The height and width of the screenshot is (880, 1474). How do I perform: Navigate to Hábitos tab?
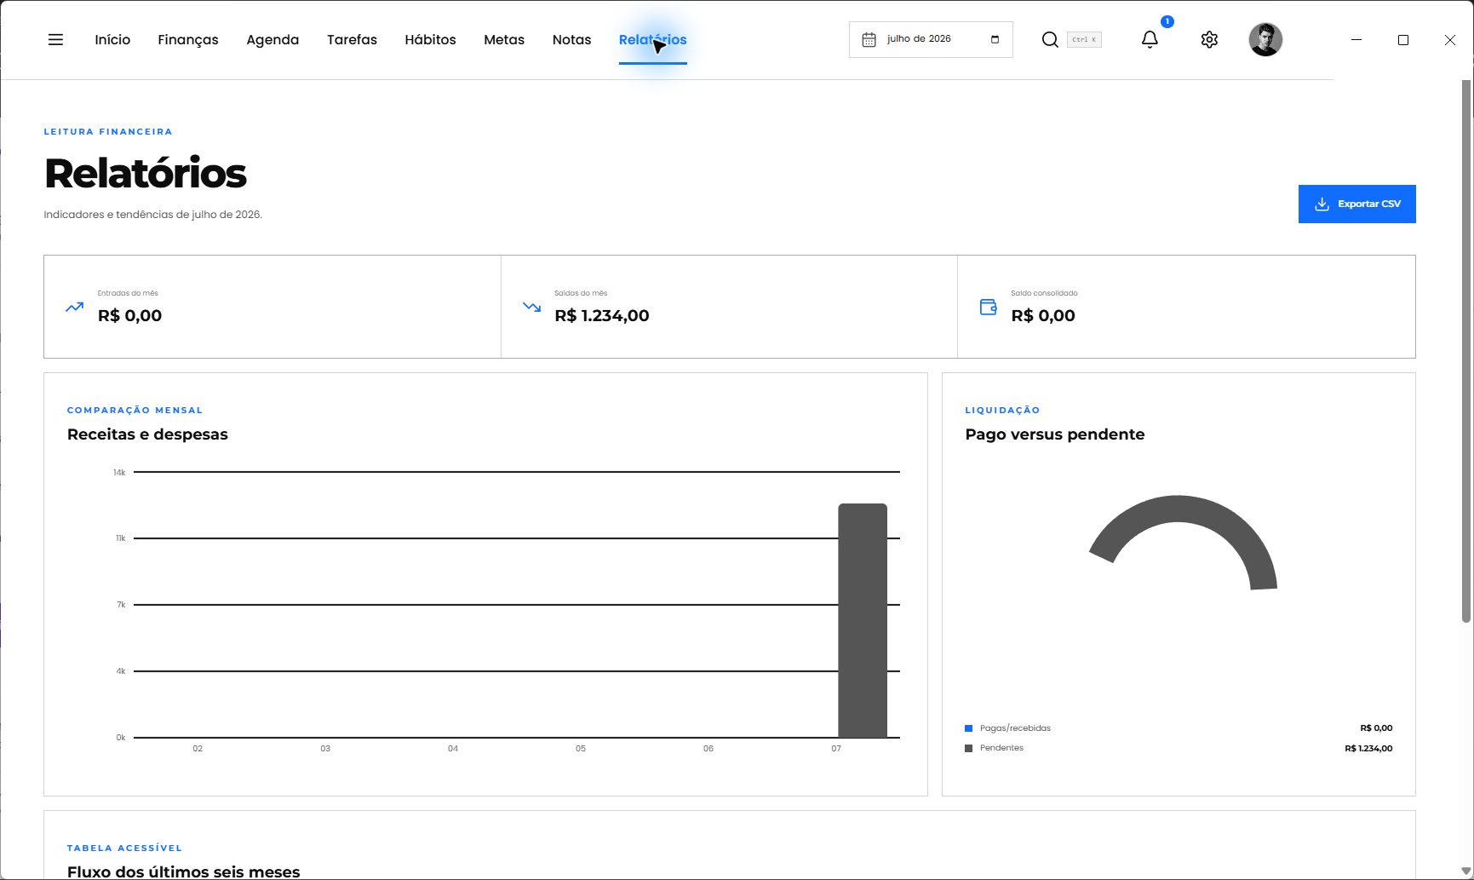click(x=430, y=40)
